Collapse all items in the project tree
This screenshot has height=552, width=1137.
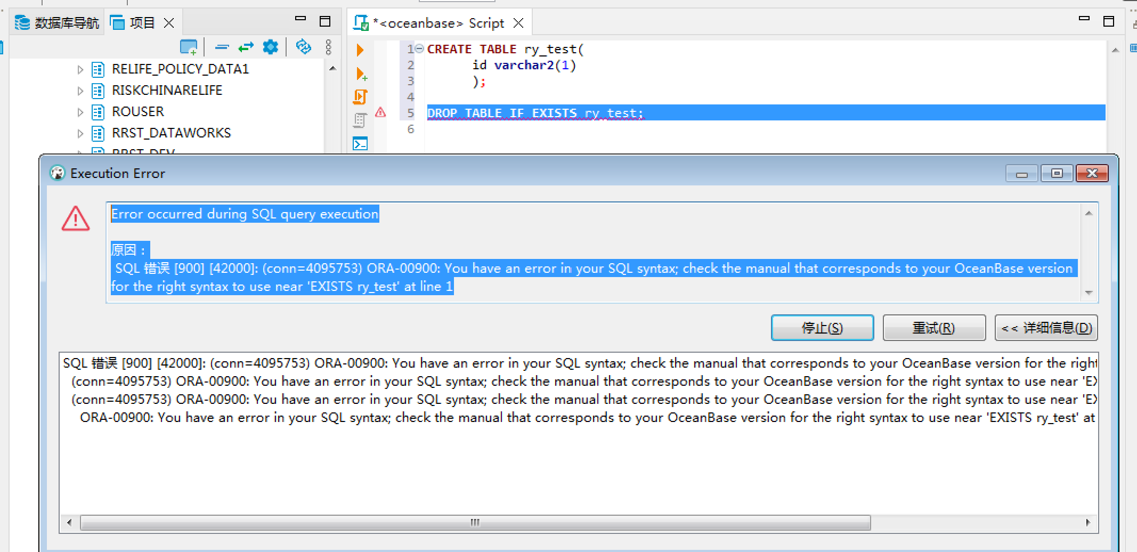tap(222, 47)
